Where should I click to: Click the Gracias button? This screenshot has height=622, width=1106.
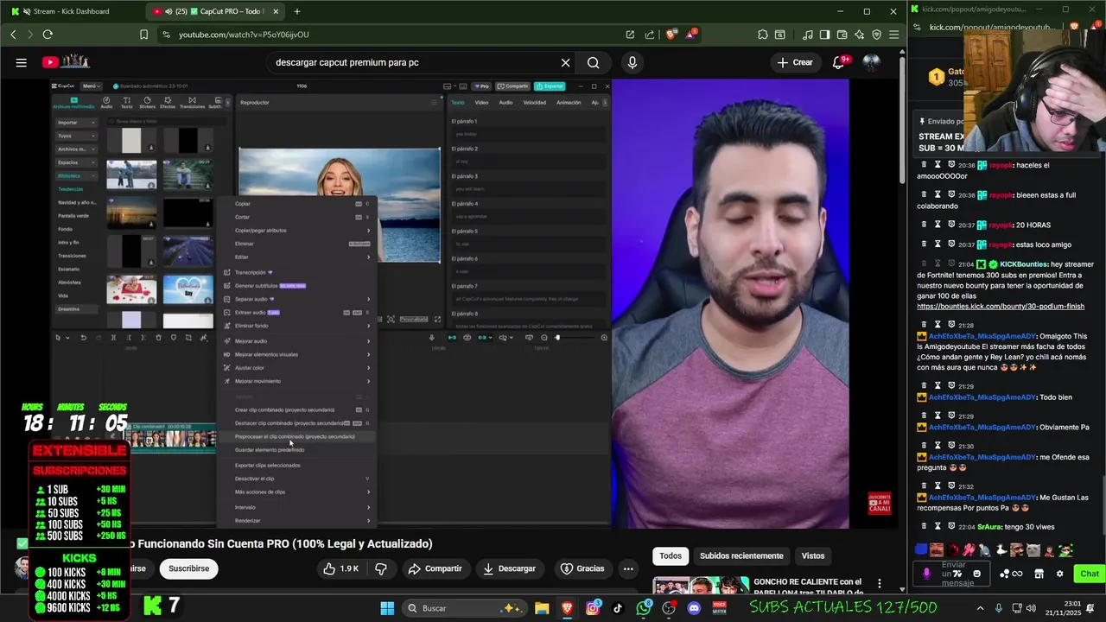582,568
